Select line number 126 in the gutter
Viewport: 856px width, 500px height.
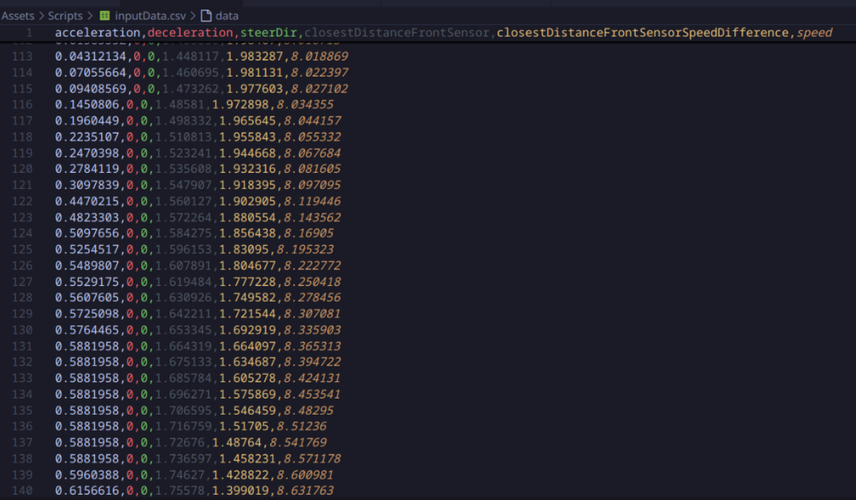22,266
